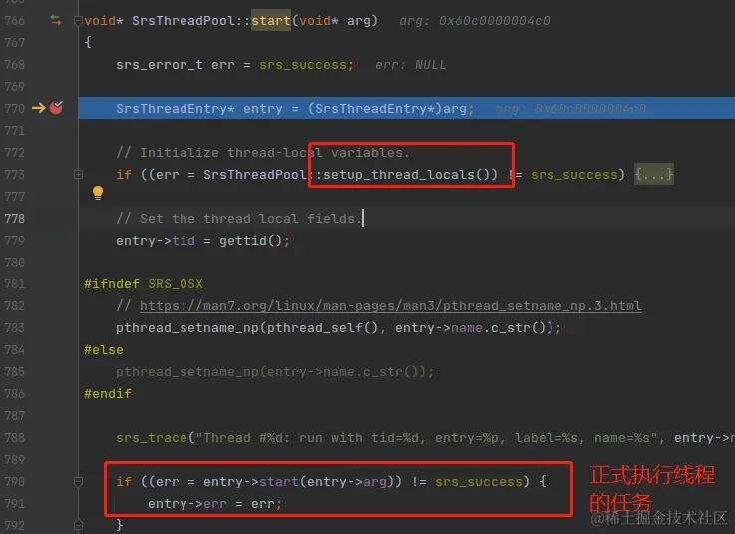Open the man7.org pthread_setname_np link
The width and height of the screenshot is (735, 534).
391,306
